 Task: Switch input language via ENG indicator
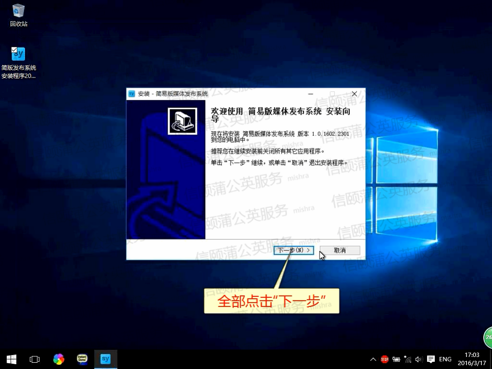pos(445,359)
